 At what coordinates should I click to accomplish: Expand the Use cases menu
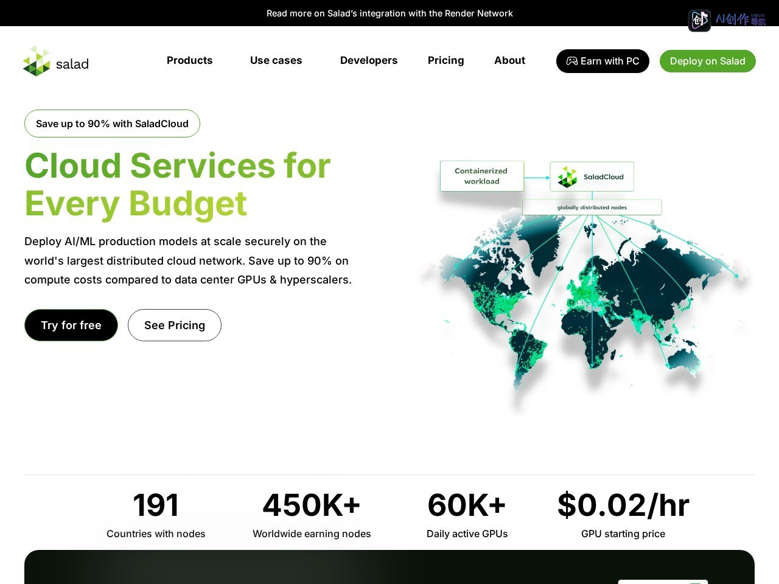pyautogui.click(x=276, y=60)
